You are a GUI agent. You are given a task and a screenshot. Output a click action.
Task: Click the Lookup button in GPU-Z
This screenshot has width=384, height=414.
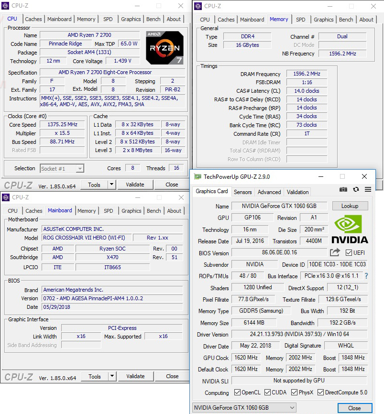tap(350, 206)
